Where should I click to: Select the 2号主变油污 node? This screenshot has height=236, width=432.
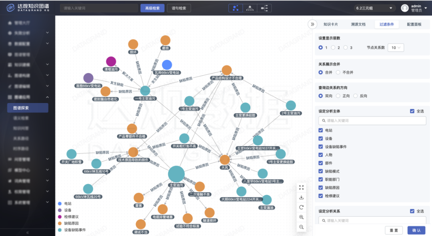(x=291, y=105)
